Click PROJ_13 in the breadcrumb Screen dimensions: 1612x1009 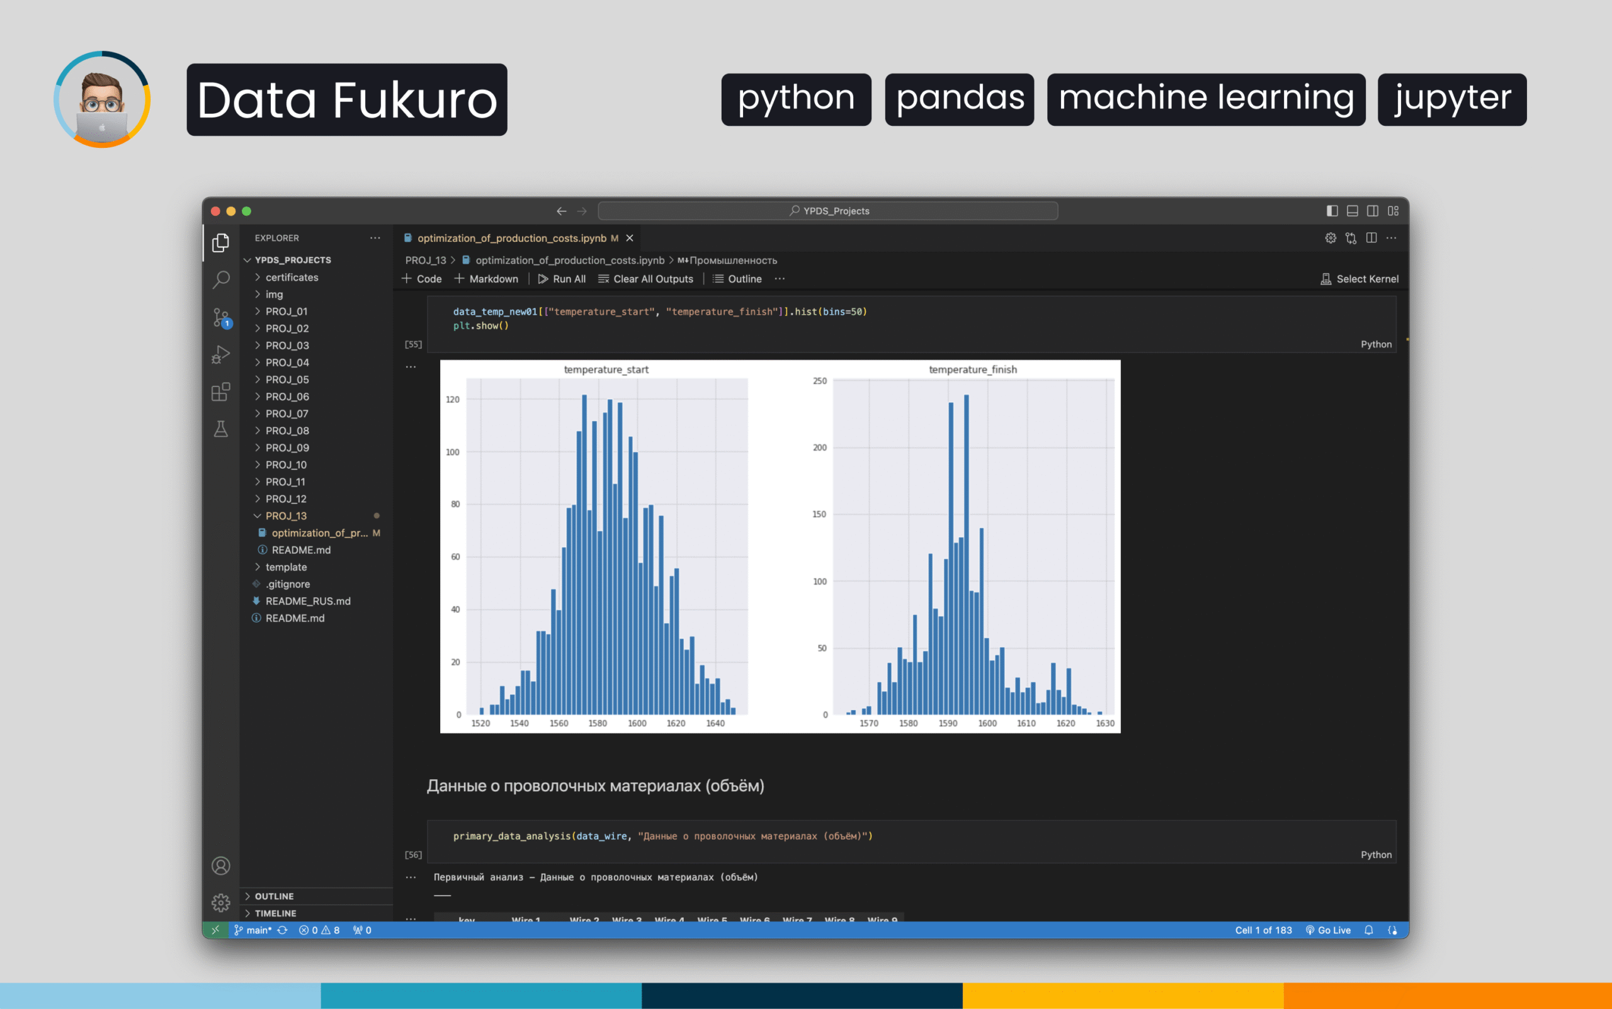pyautogui.click(x=425, y=260)
